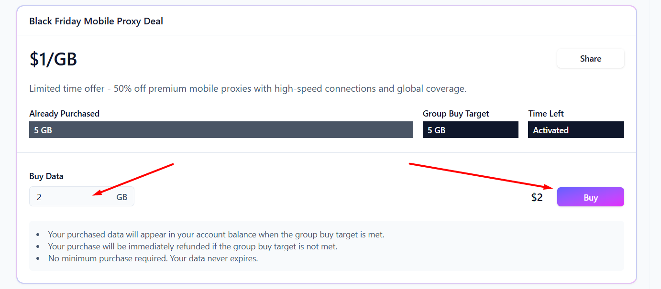
Task: Click the note about data appearing in account balance
Action: (216, 235)
